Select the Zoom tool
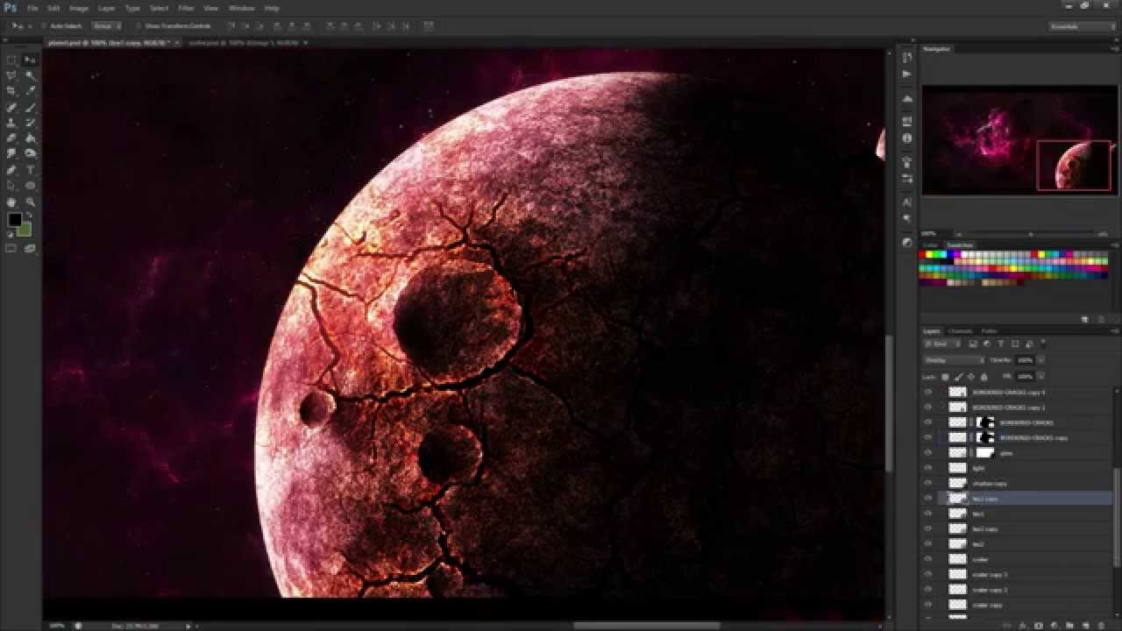This screenshot has width=1122, height=631. click(31, 202)
